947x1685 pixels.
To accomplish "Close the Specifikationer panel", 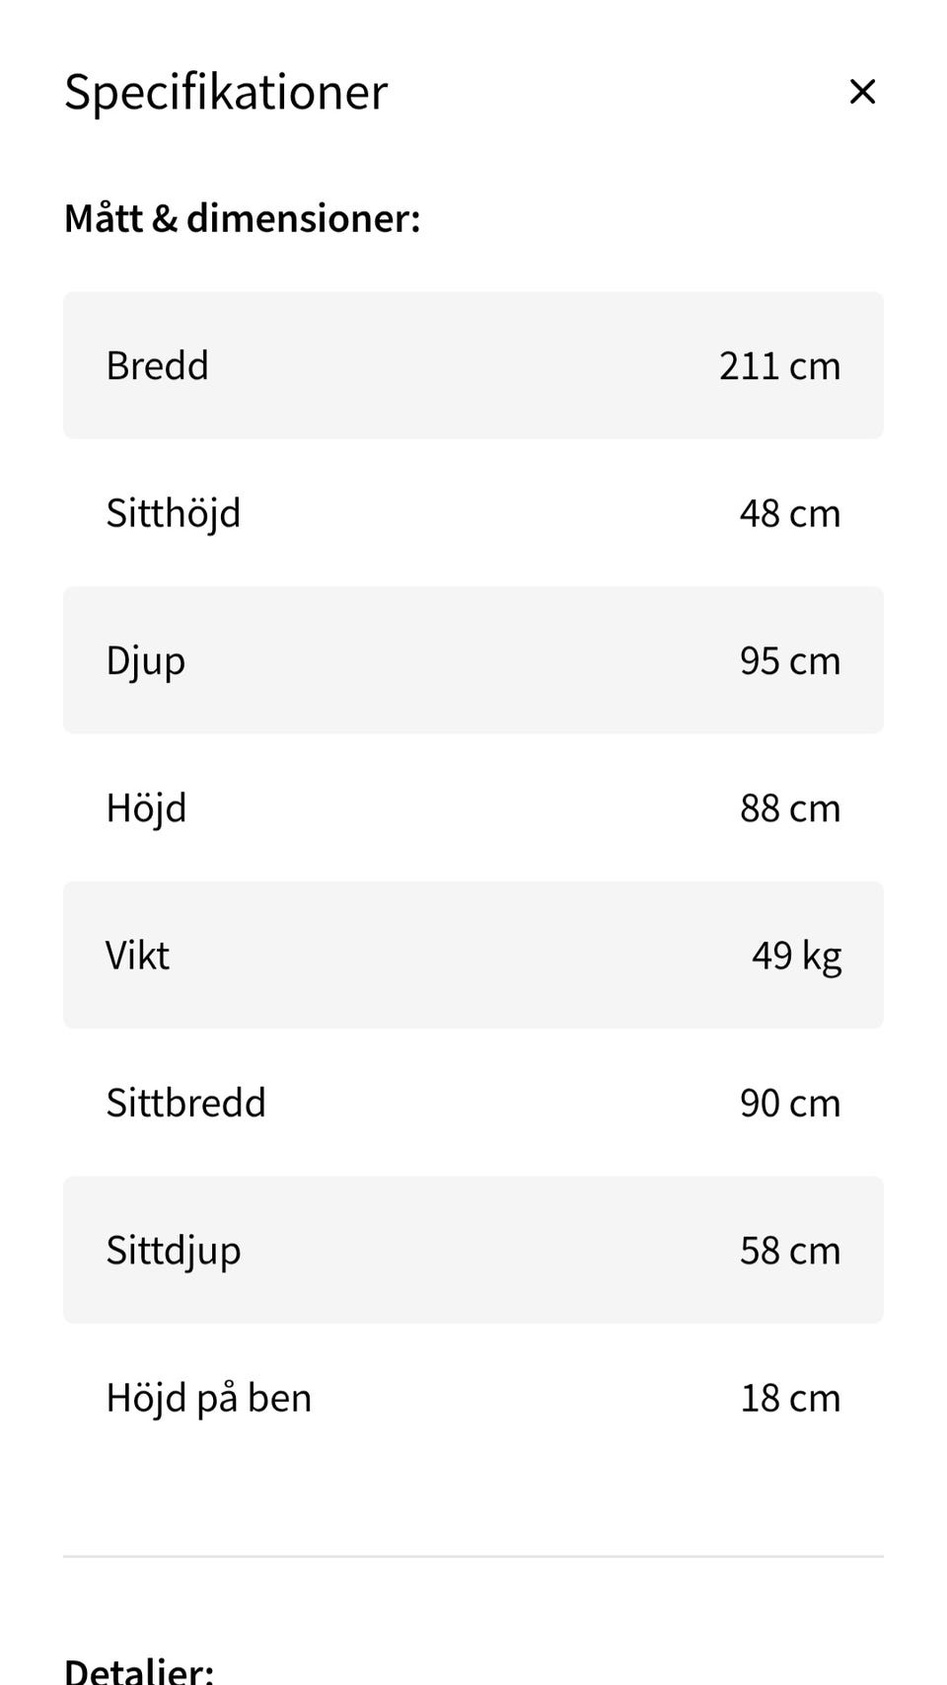I will 862,92.
